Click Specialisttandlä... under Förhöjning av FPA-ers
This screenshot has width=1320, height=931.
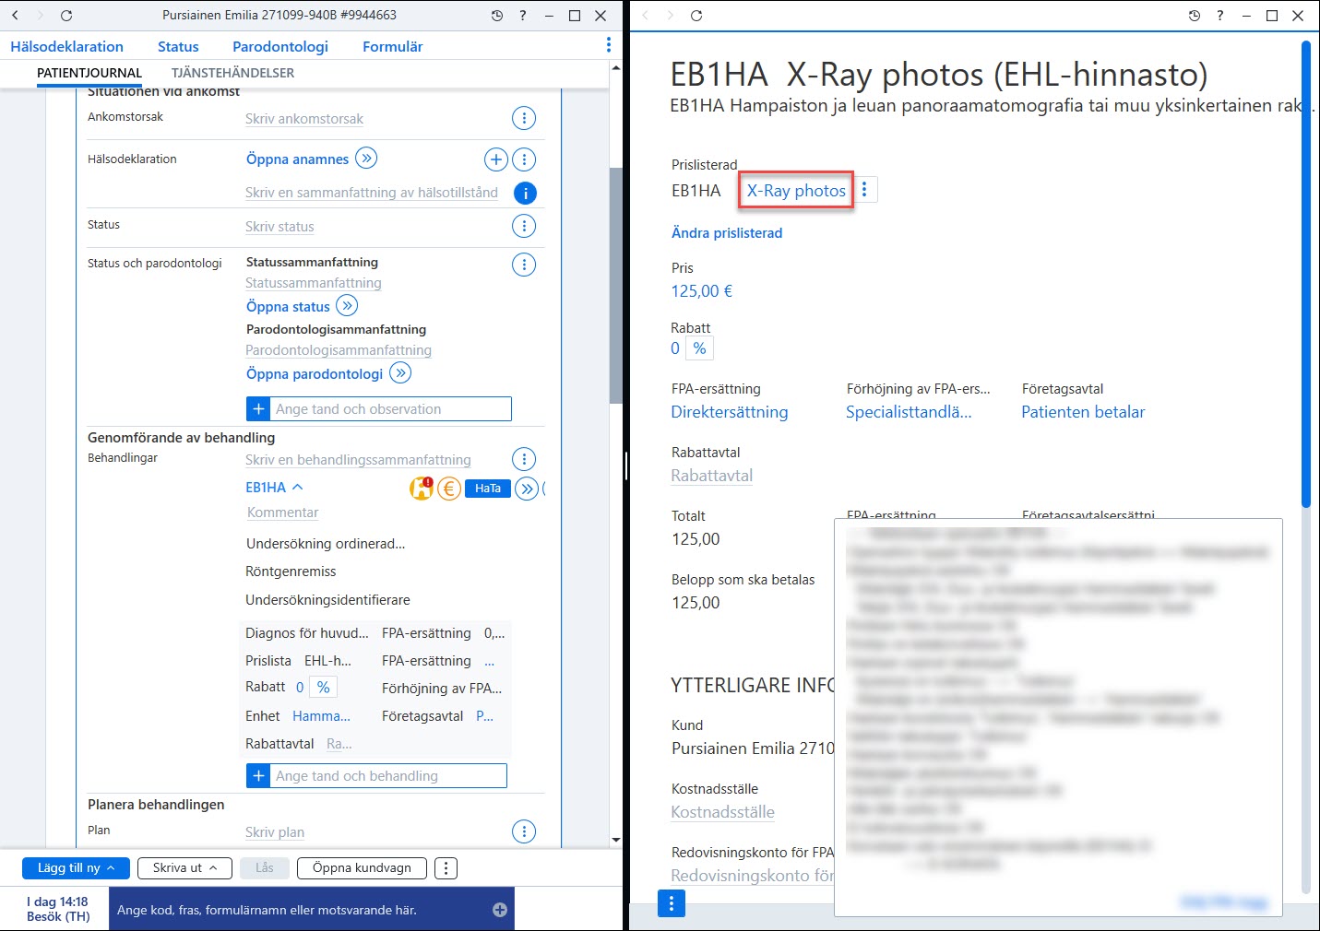point(909,412)
